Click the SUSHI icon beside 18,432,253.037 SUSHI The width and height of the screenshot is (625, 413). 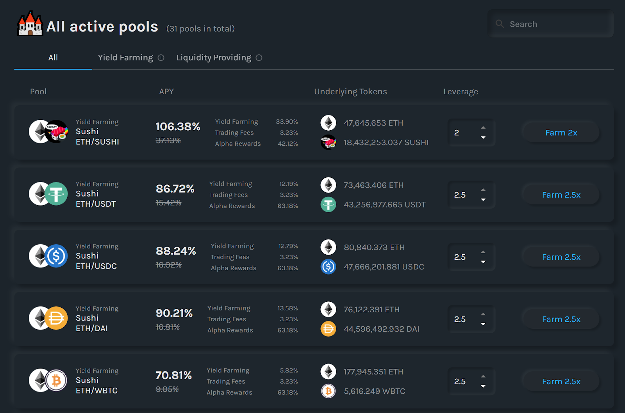329,142
